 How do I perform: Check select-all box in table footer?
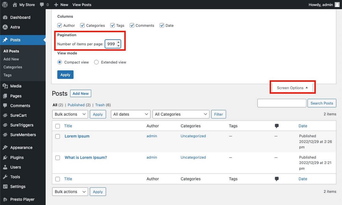(x=57, y=179)
